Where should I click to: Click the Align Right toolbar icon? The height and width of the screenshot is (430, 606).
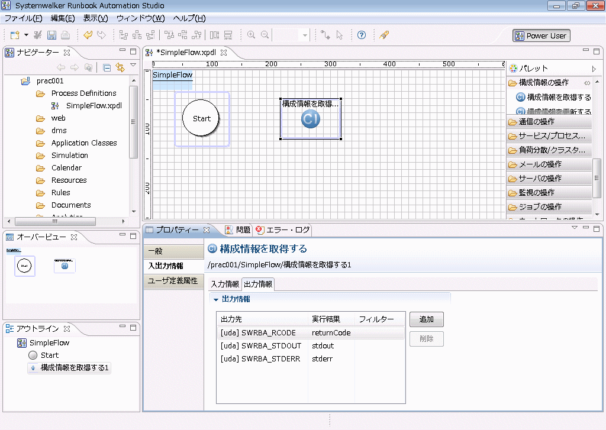150,35
